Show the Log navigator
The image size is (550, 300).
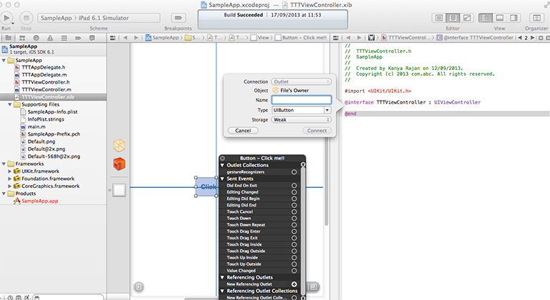92,38
